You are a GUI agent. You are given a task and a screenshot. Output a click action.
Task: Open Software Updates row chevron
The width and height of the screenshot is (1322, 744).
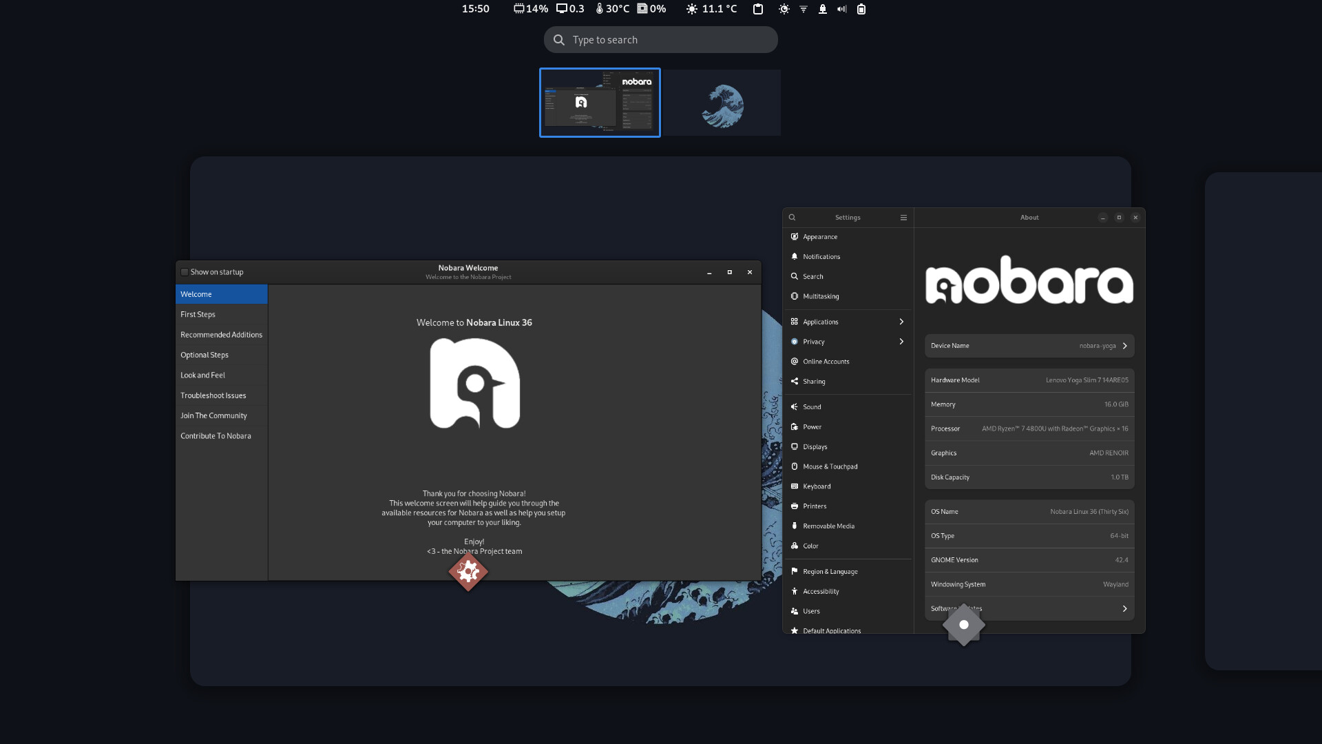tap(1125, 608)
